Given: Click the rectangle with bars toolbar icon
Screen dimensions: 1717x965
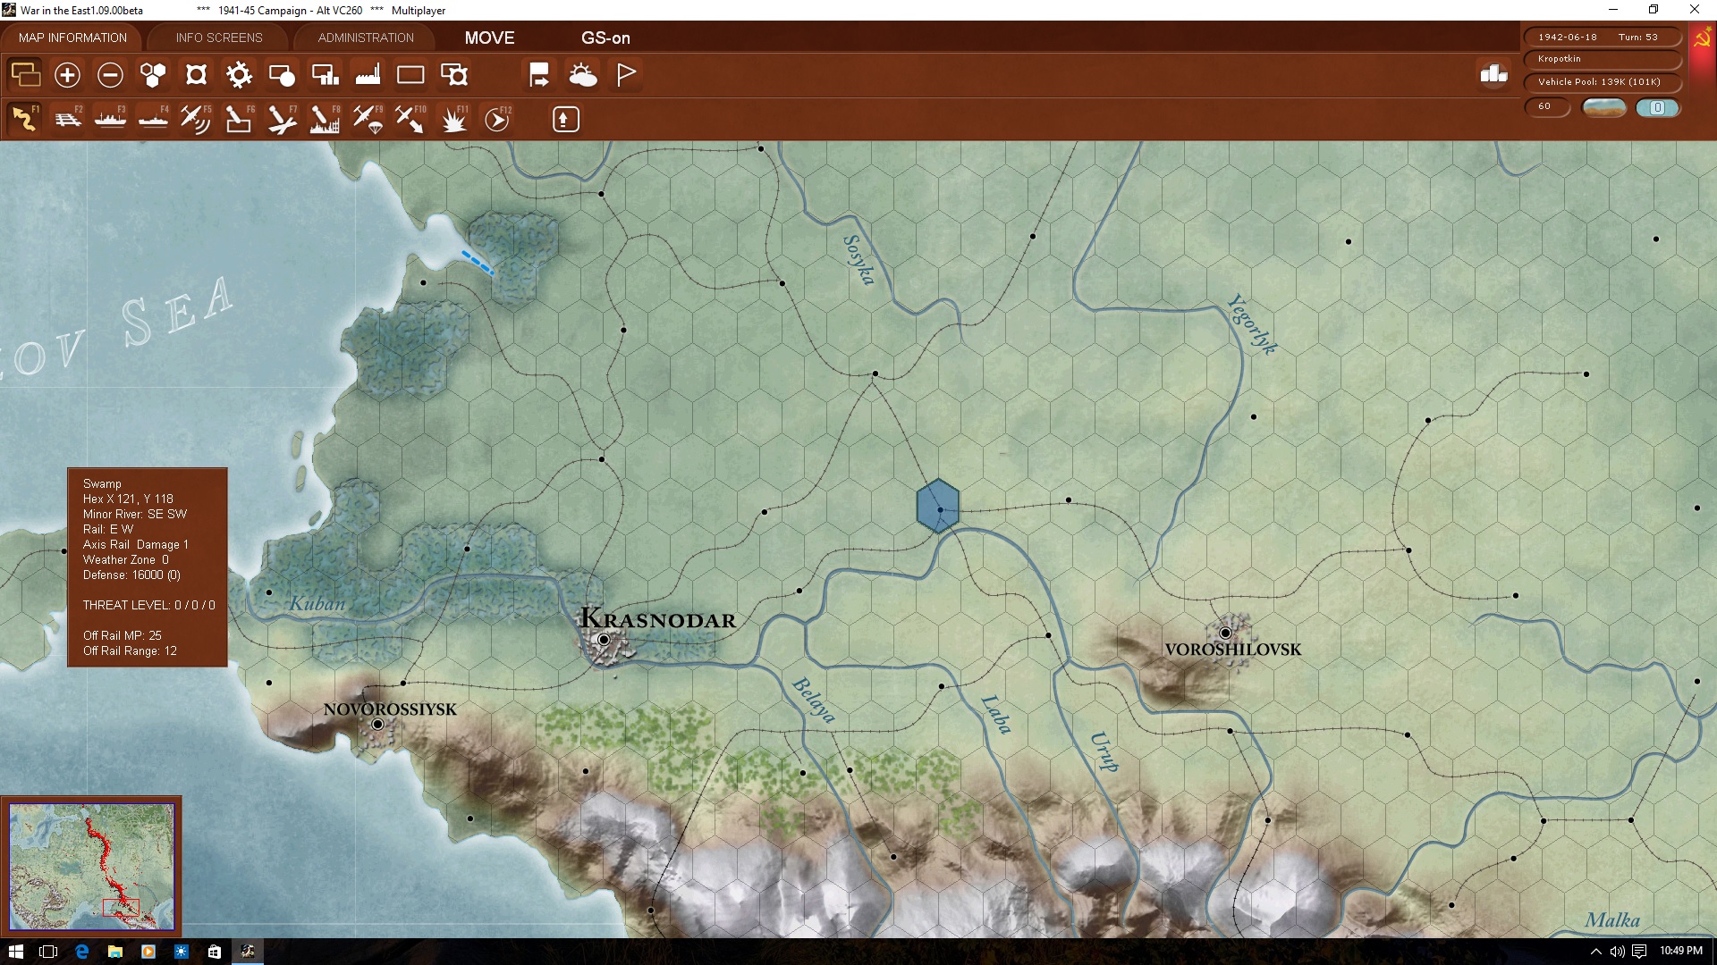Looking at the screenshot, I should pos(325,75).
